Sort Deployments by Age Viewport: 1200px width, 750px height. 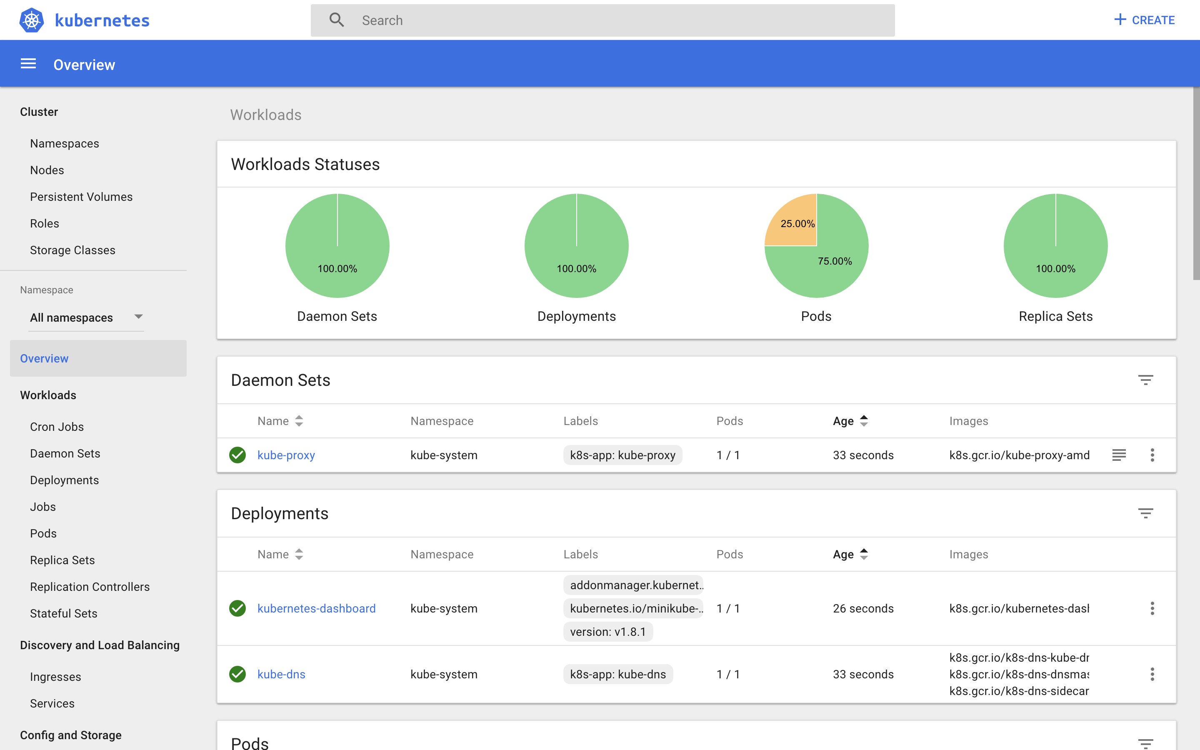pos(850,555)
